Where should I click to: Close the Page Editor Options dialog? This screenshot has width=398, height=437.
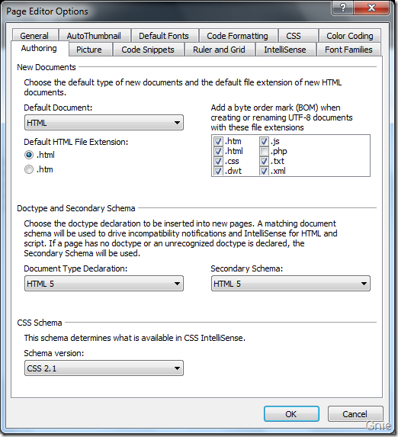click(371, 8)
